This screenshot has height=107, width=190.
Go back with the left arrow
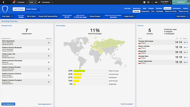[x=4, y=2]
